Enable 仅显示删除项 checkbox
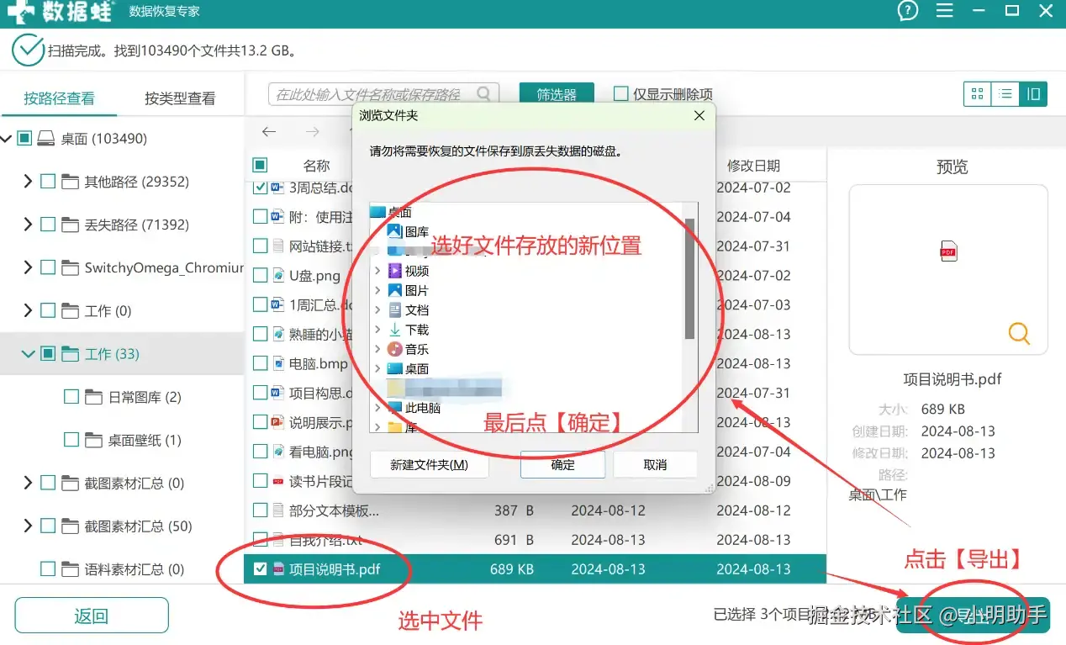Image resolution: width=1066 pixels, height=645 pixels. click(621, 94)
